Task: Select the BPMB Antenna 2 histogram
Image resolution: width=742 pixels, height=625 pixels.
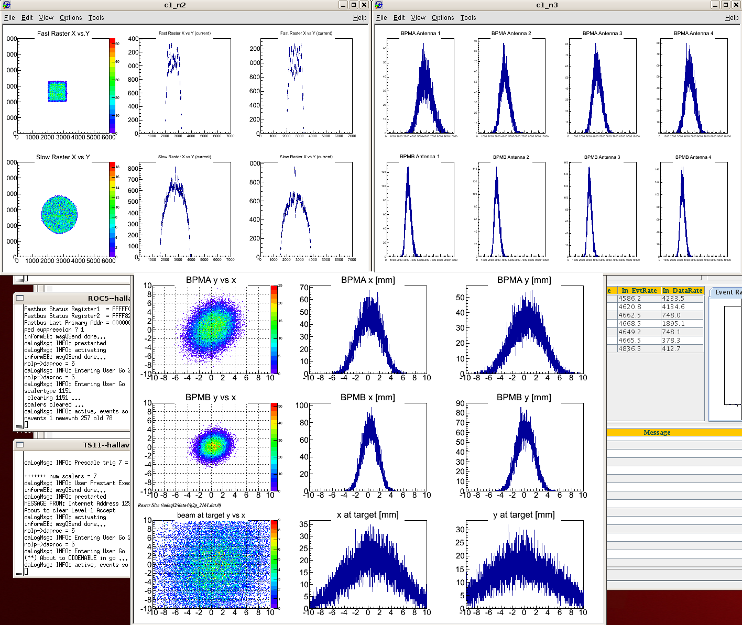Action: 511,210
